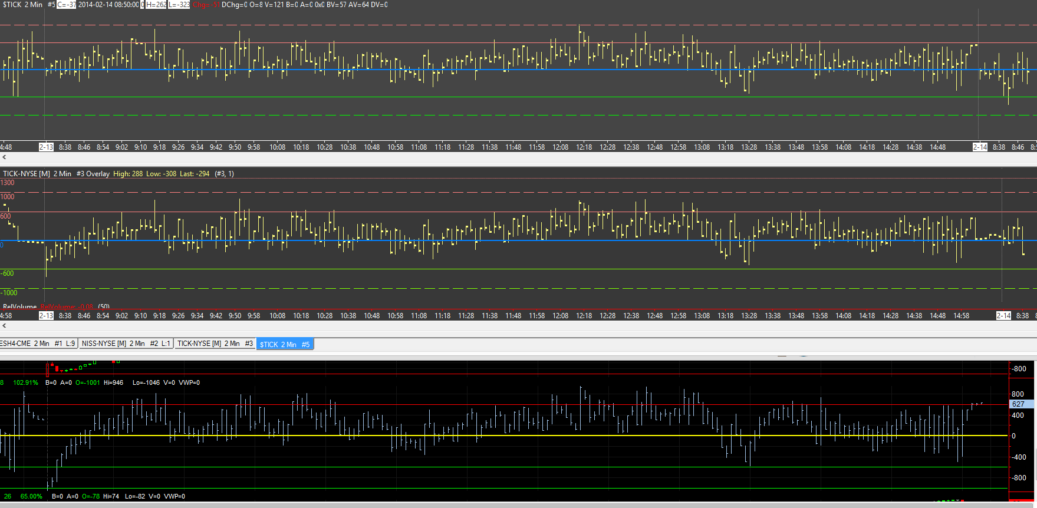Image resolution: width=1037 pixels, height=508 pixels.
Task: Click the 1000 scale label on TICK-NYSE chart
Action: 8,197
